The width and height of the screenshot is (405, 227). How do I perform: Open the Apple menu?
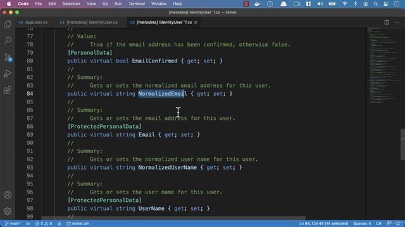click(8, 4)
